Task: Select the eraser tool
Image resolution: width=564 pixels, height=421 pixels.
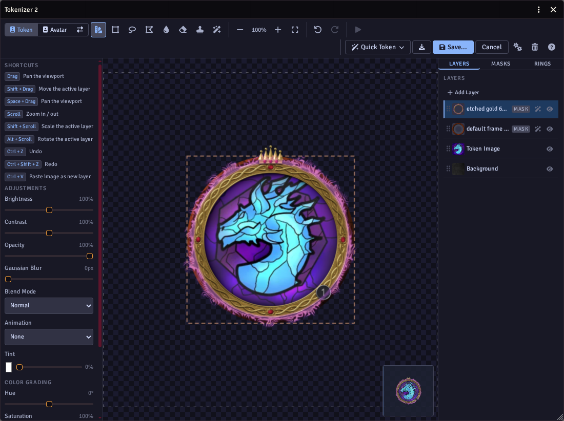Action: (x=183, y=30)
